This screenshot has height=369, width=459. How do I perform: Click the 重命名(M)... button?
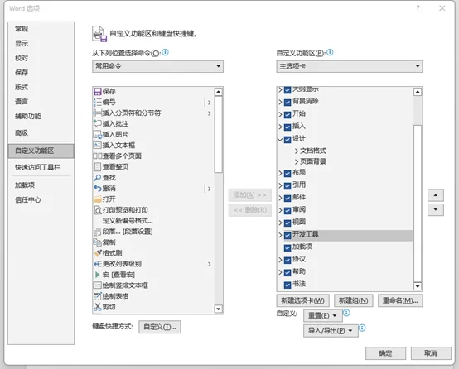[x=400, y=300]
